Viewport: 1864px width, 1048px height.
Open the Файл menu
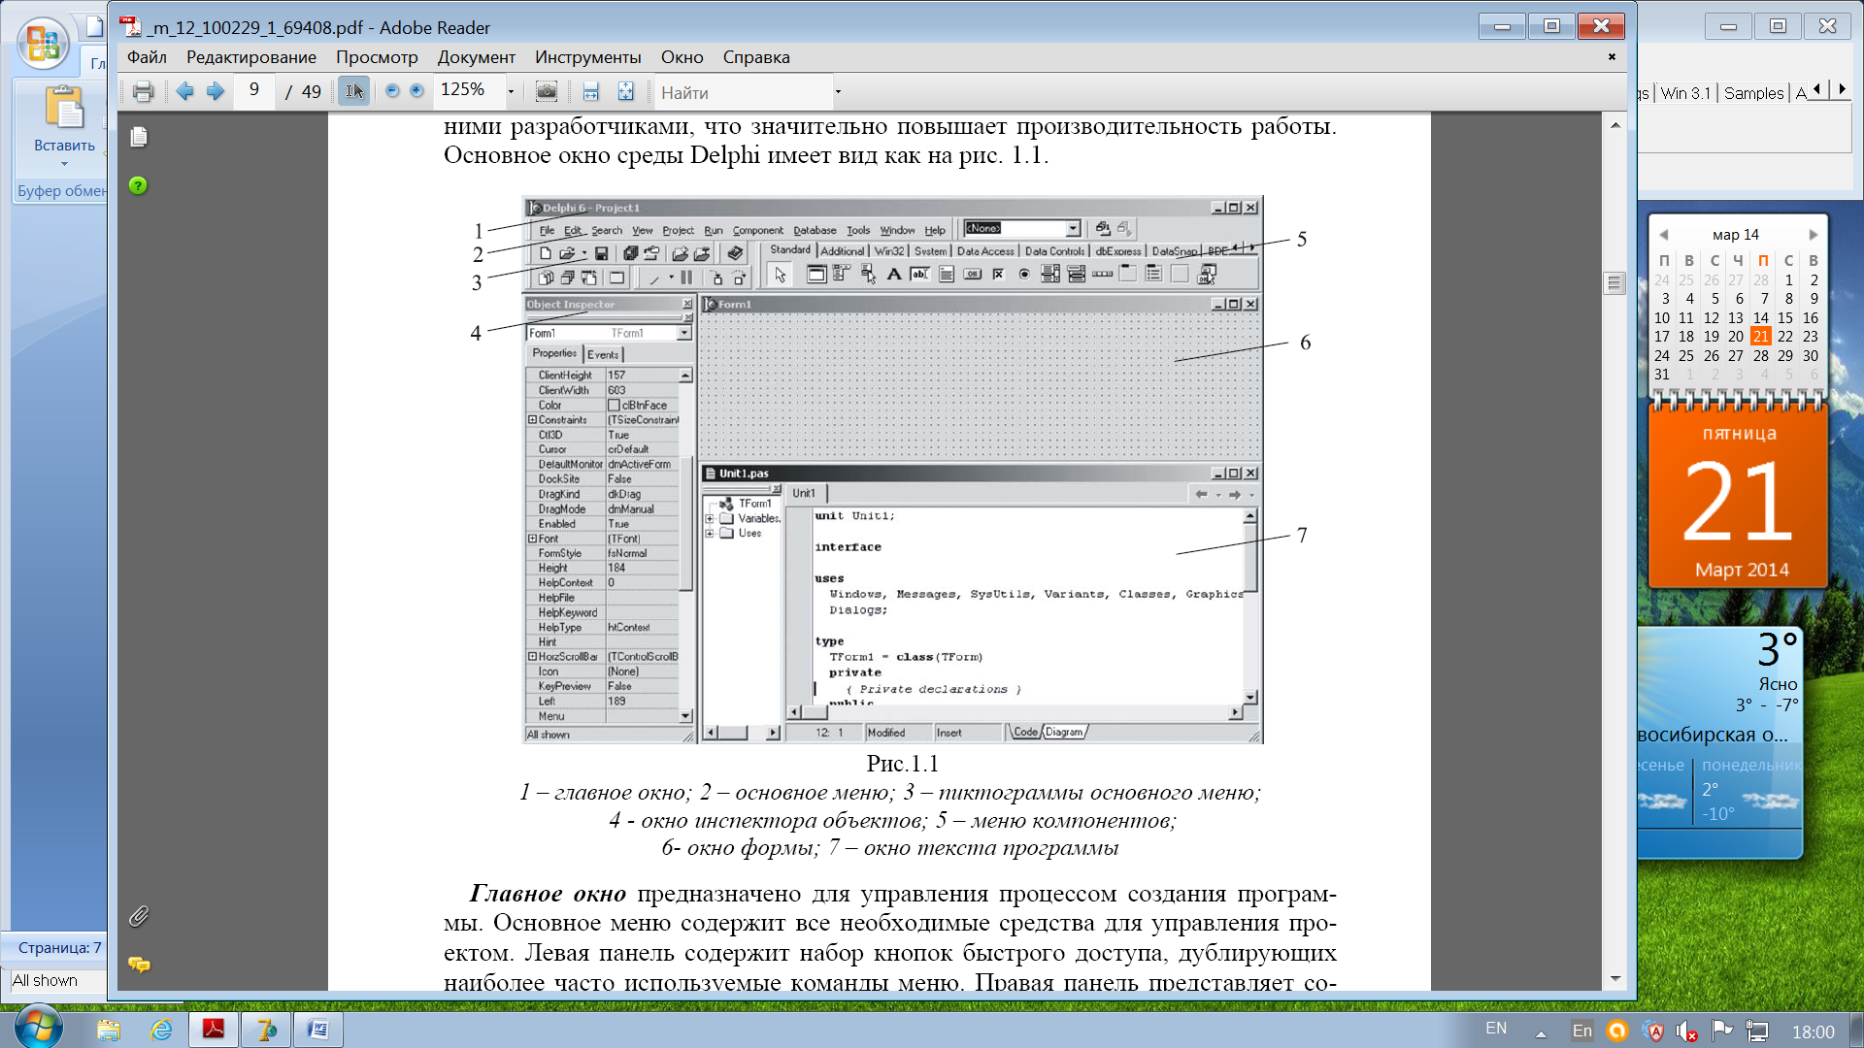(147, 57)
